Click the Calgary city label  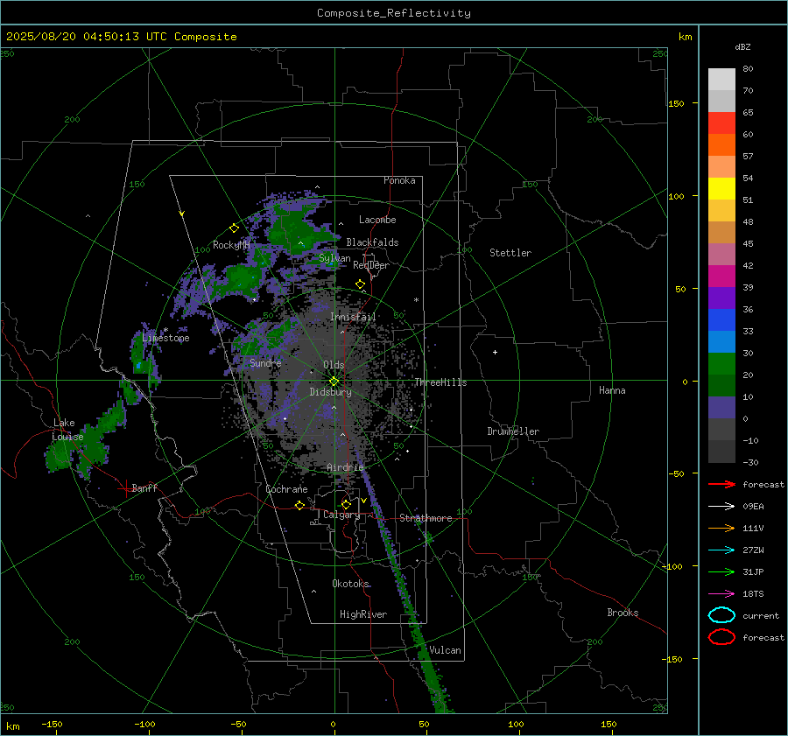[x=341, y=515]
